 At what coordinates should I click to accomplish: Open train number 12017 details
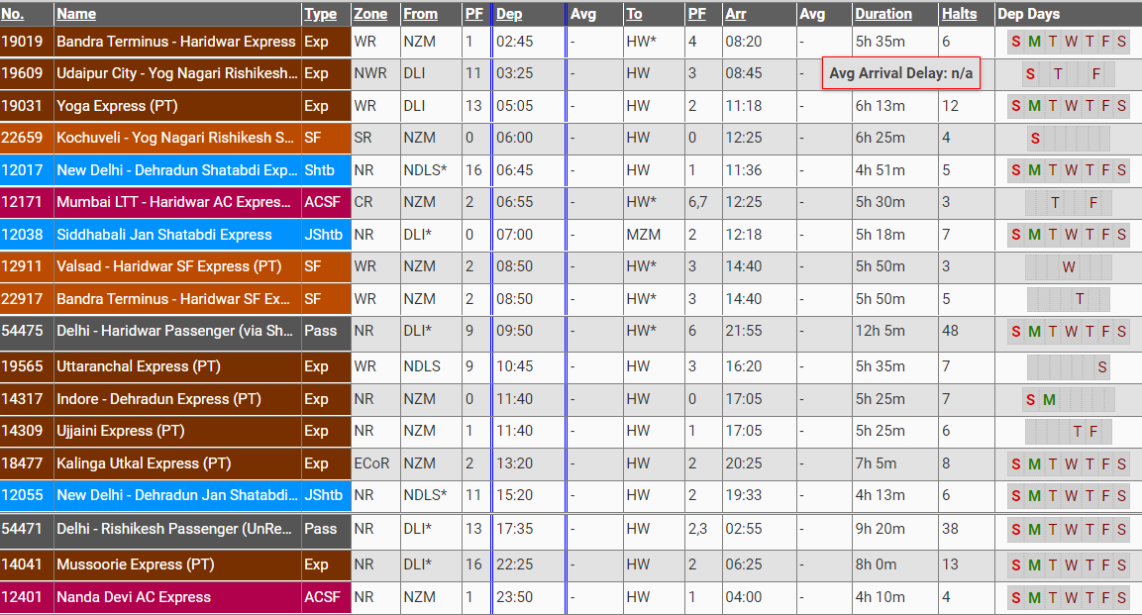(25, 170)
